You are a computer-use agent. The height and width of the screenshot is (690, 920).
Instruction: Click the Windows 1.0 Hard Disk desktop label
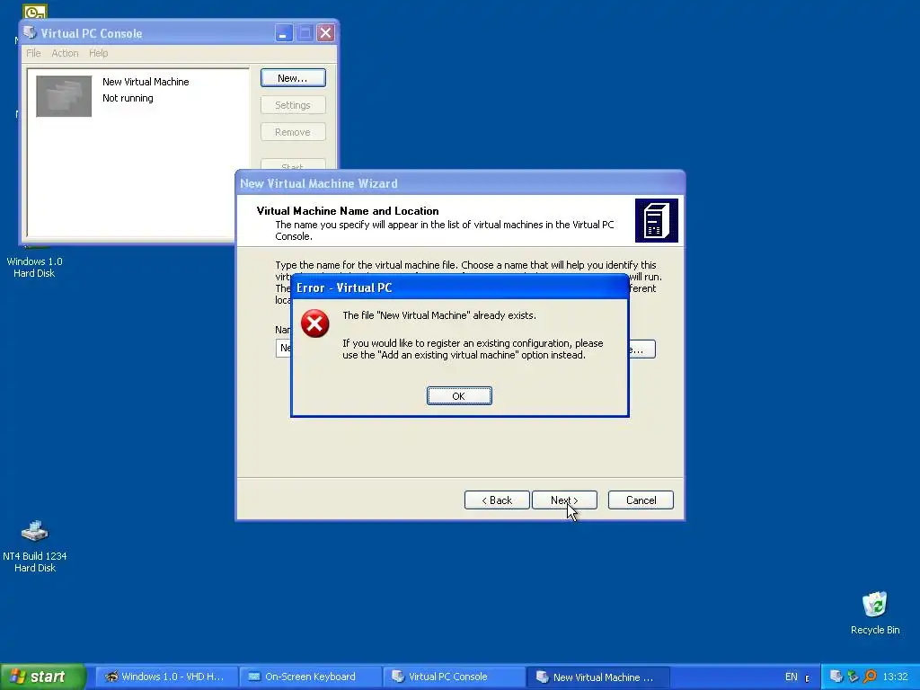click(34, 267)
